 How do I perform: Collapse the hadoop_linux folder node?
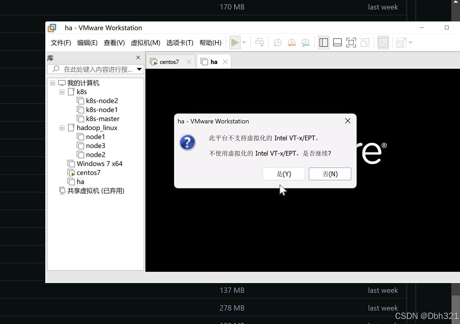(62, 128)
